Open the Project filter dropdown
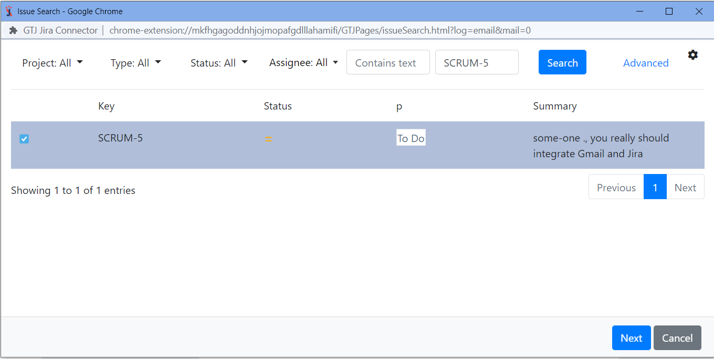Viewport: 714px width, 359px height. (52, 62)
